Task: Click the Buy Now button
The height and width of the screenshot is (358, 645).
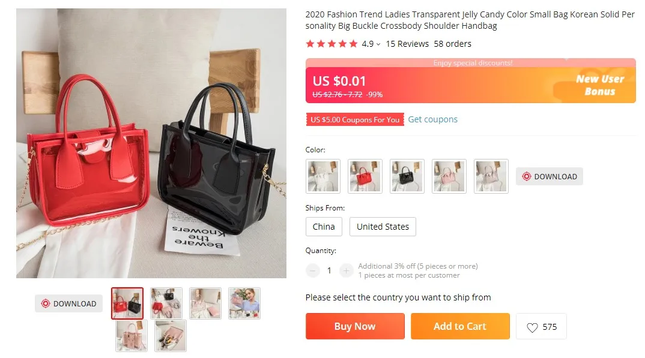Action: pos(355,326)
